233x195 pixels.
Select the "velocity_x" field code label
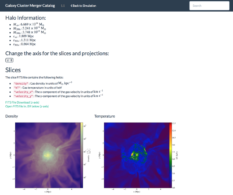pos(23,92)
